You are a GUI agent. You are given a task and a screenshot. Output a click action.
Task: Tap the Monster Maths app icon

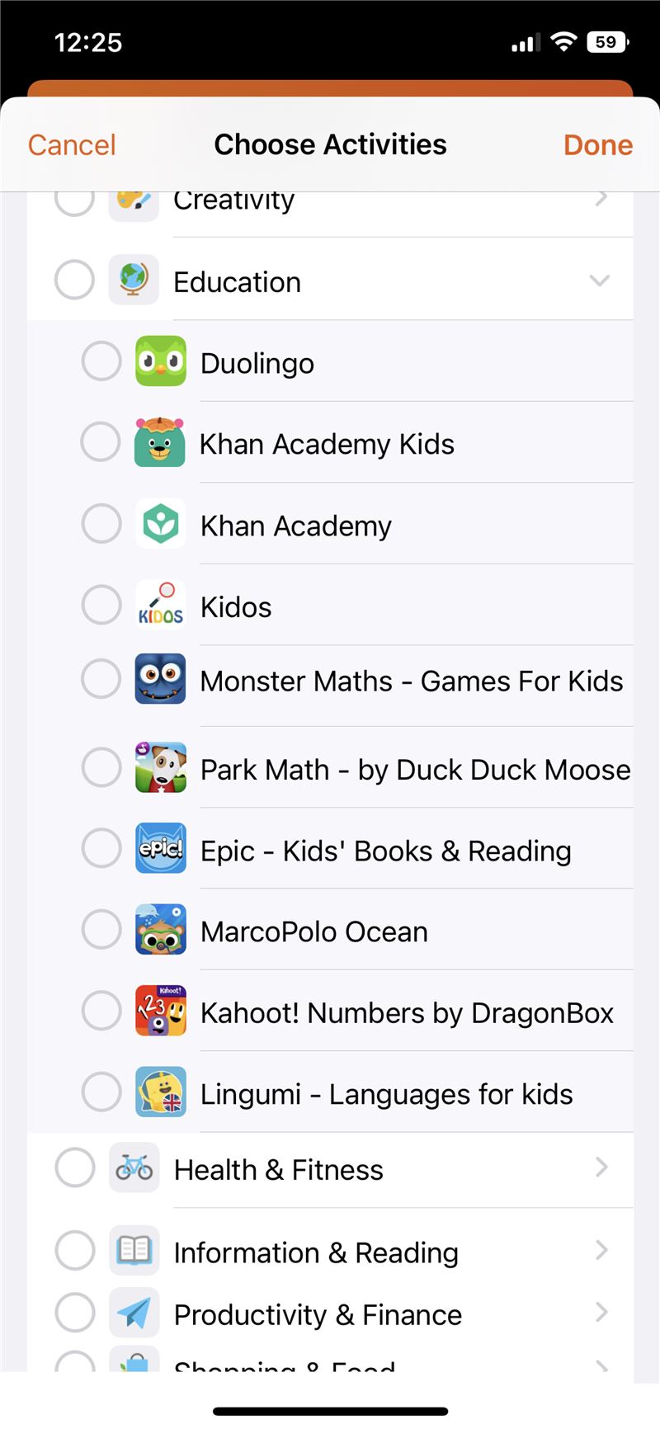(x=160, y=679)
